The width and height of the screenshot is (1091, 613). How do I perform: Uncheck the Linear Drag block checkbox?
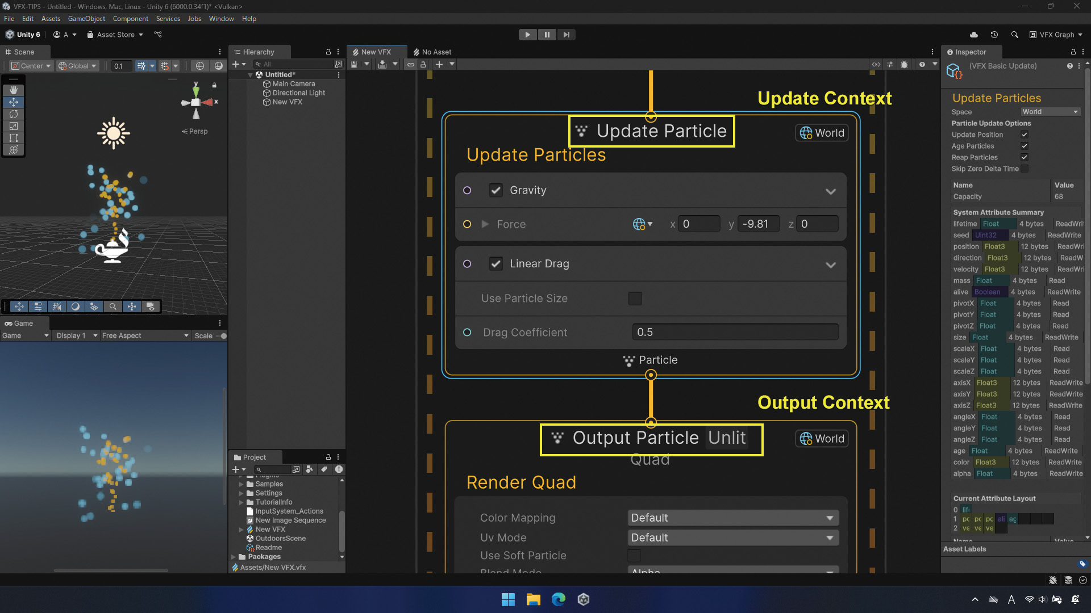(x=495, y=264)
